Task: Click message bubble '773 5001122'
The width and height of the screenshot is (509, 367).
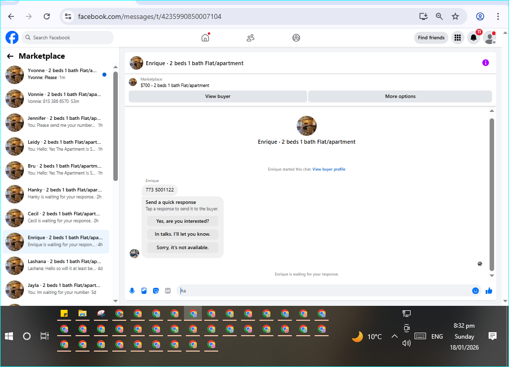Action: click(x=160, y=190)
